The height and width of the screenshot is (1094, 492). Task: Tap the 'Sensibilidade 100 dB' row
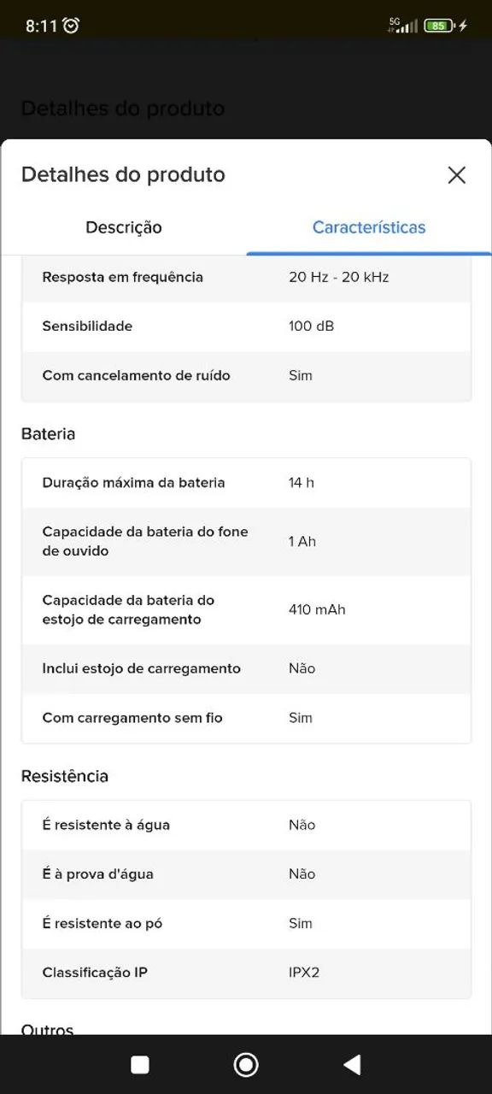point(246,326)
